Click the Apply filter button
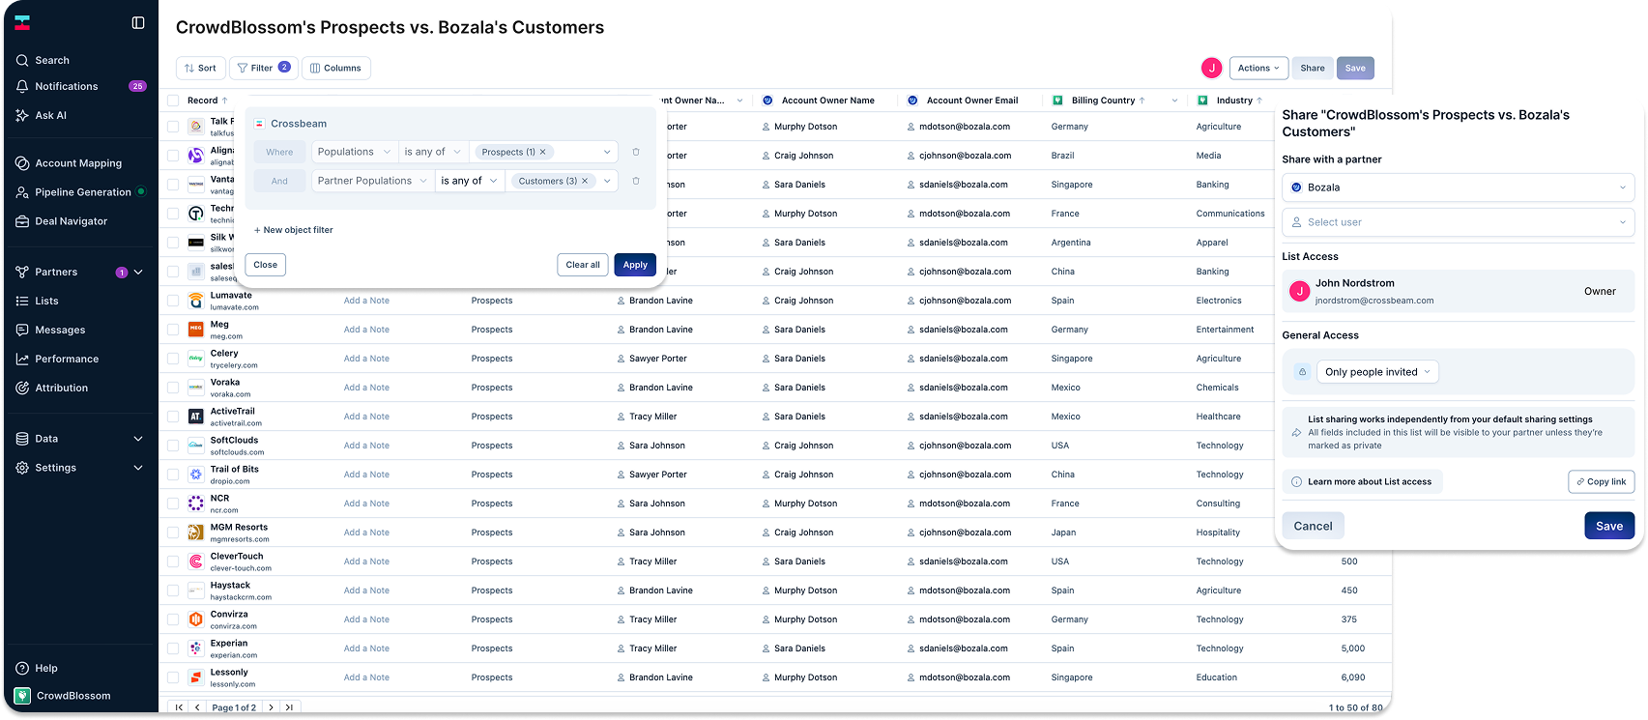The width and height of the screenshot is (1648, 720). click(635, 265)
